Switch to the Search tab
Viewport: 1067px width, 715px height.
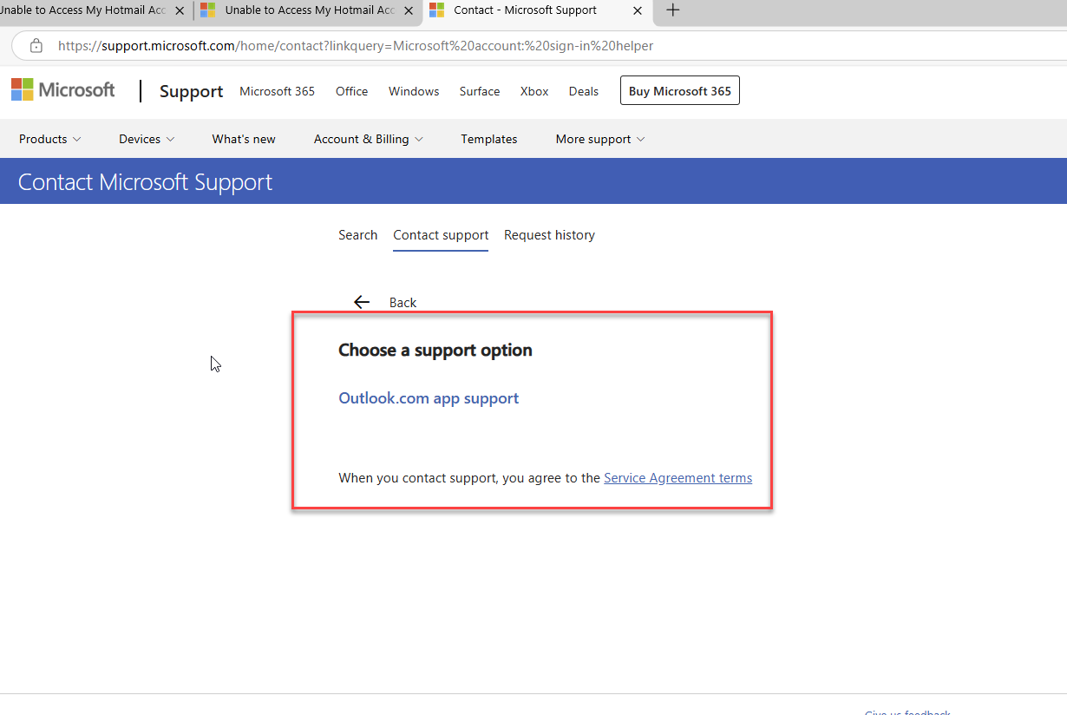[x=357, y=235]
